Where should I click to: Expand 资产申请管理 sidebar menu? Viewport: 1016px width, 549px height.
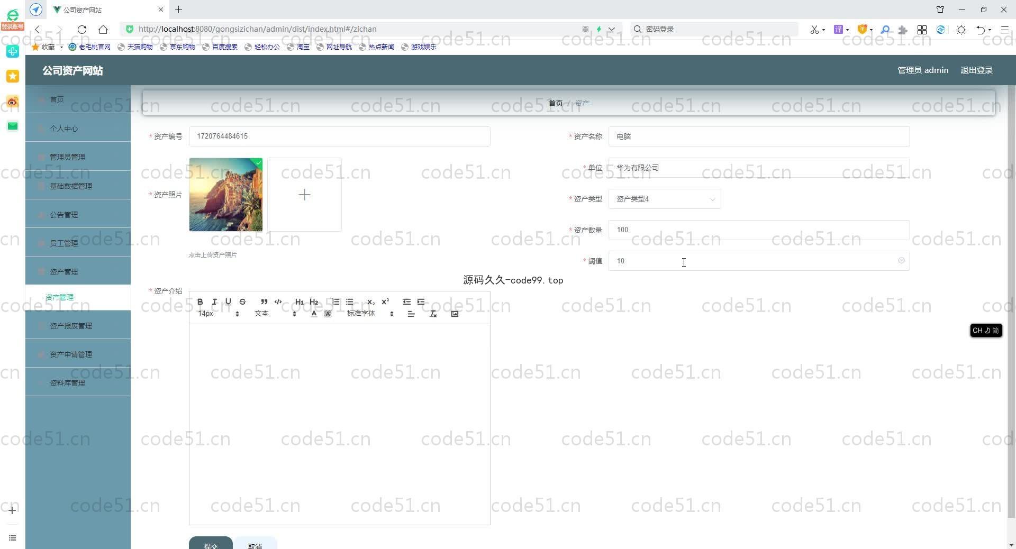[78, 354]
